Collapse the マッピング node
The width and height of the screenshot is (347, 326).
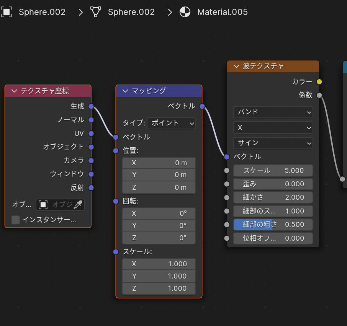126,91
